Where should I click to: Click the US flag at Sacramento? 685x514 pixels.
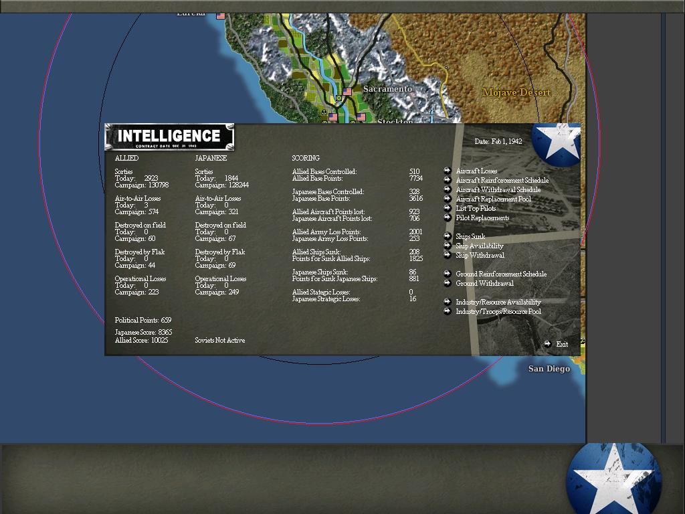[347, 92]
